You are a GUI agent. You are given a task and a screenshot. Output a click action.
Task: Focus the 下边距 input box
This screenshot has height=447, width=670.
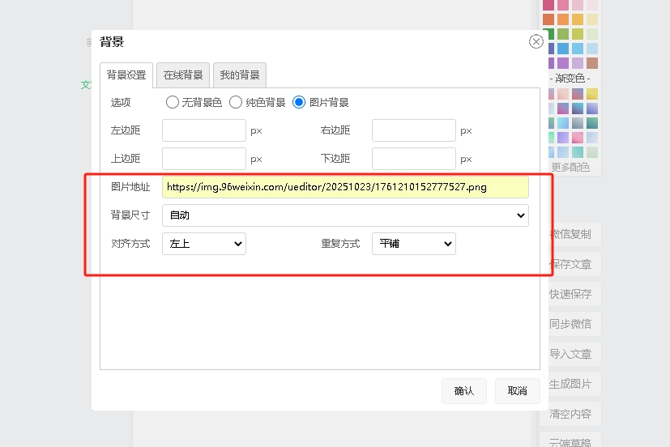coord(413,159)
